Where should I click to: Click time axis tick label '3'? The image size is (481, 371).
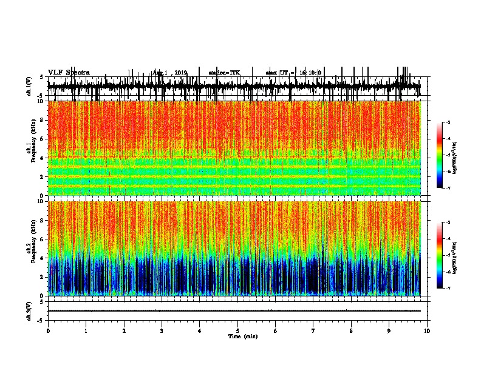coord(162,331)
